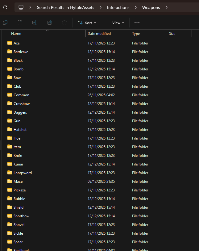Screen dimensions: 199x251
Task: Click the Refresh button in address bar
Action: click(x=6, y=7)
